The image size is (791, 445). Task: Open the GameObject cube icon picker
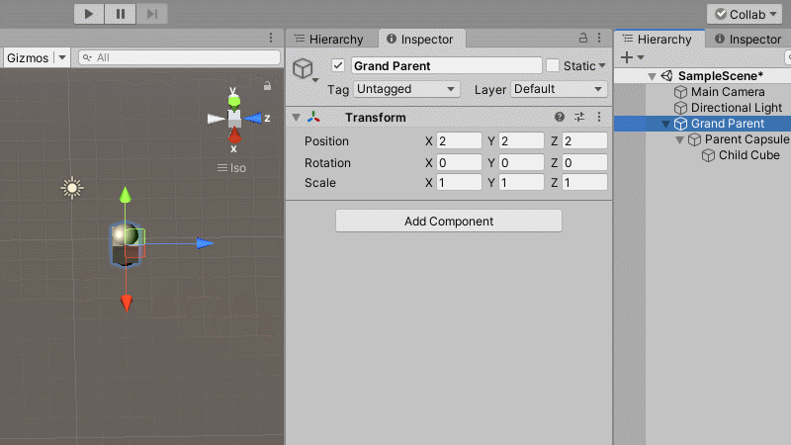pos(305,69)
